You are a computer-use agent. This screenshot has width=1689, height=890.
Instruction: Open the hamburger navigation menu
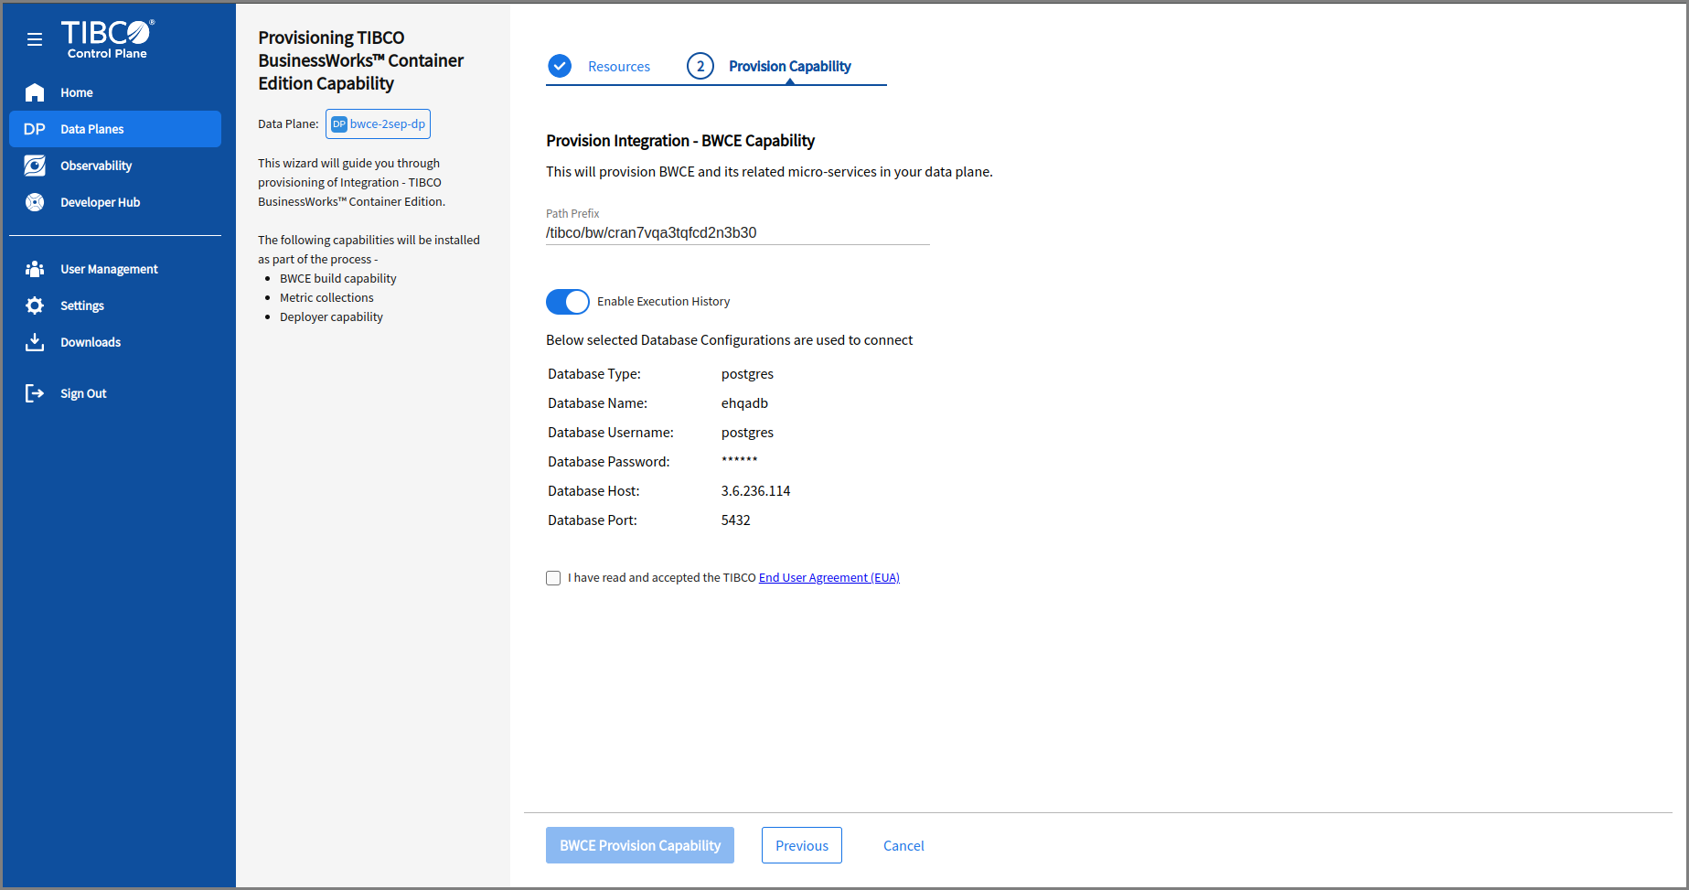pos(35,39)
